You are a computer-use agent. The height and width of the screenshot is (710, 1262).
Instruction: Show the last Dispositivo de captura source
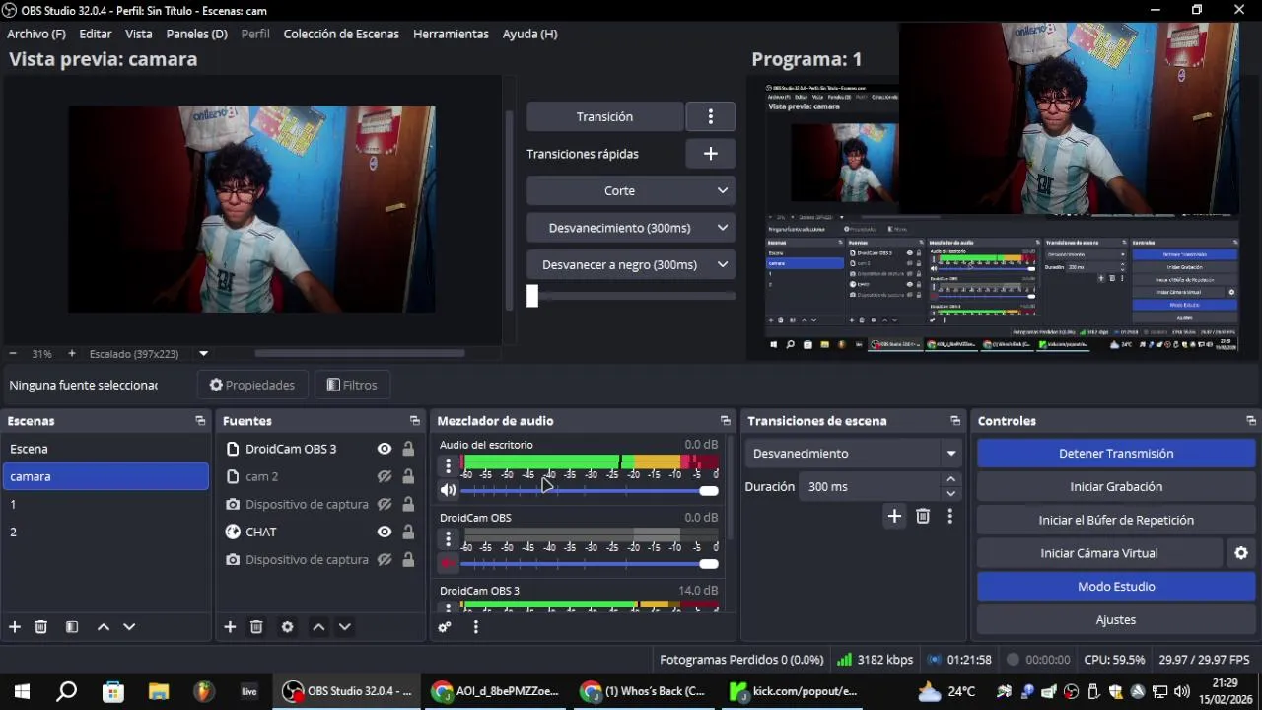pos(385,559)
